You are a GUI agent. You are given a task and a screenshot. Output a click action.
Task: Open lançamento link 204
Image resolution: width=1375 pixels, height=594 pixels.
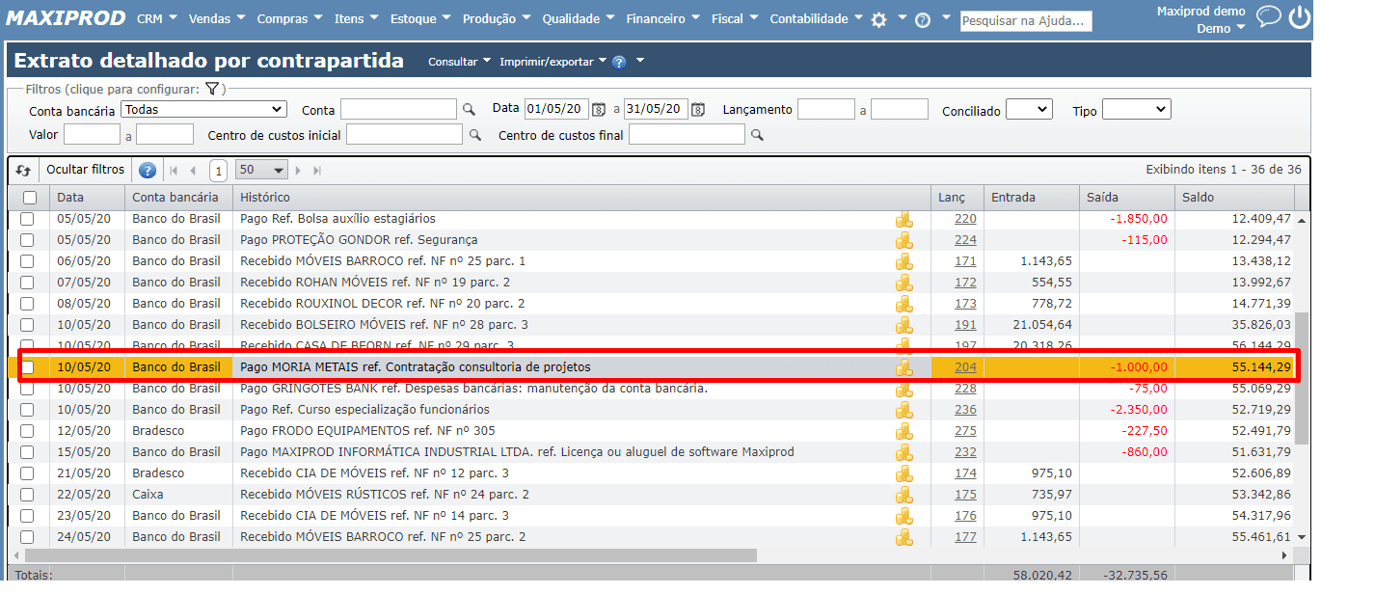click(x=965, y=367)
